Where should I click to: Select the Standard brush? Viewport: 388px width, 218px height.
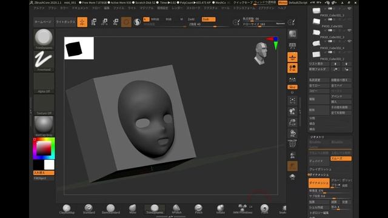(x=89, y=209)
